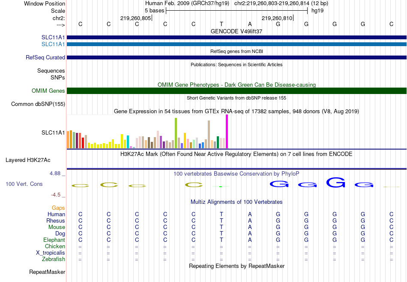
Task: Select the SNPs track label
Action: tap(58, 77)
